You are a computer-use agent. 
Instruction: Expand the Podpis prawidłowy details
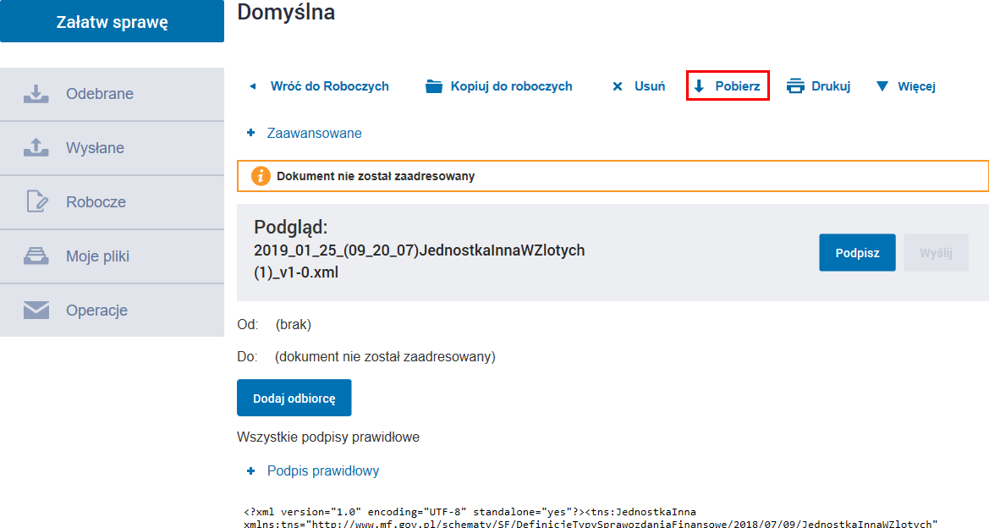tap(322, 471)
